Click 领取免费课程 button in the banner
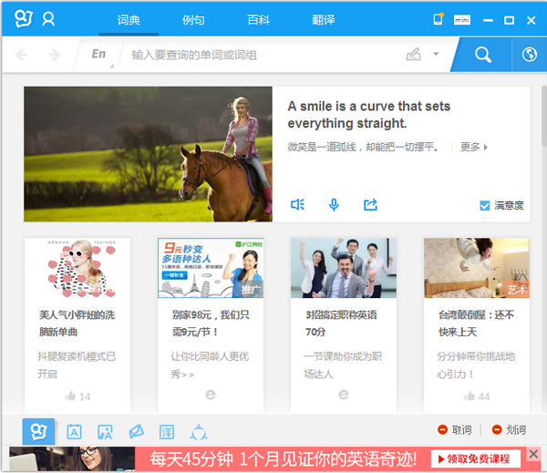 coord(477,458)
